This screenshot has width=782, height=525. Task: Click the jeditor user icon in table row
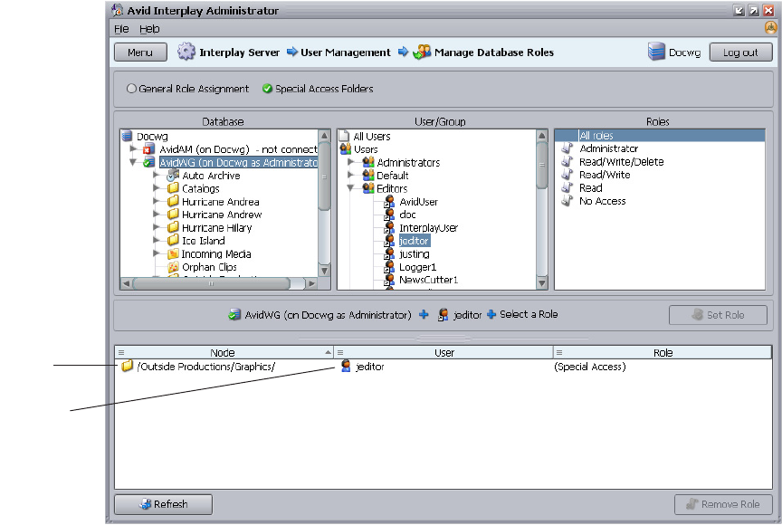(346, 366)
